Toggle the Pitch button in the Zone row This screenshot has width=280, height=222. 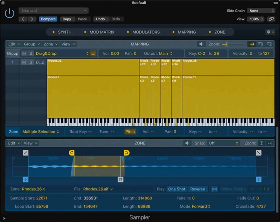[x=130, y=131]
